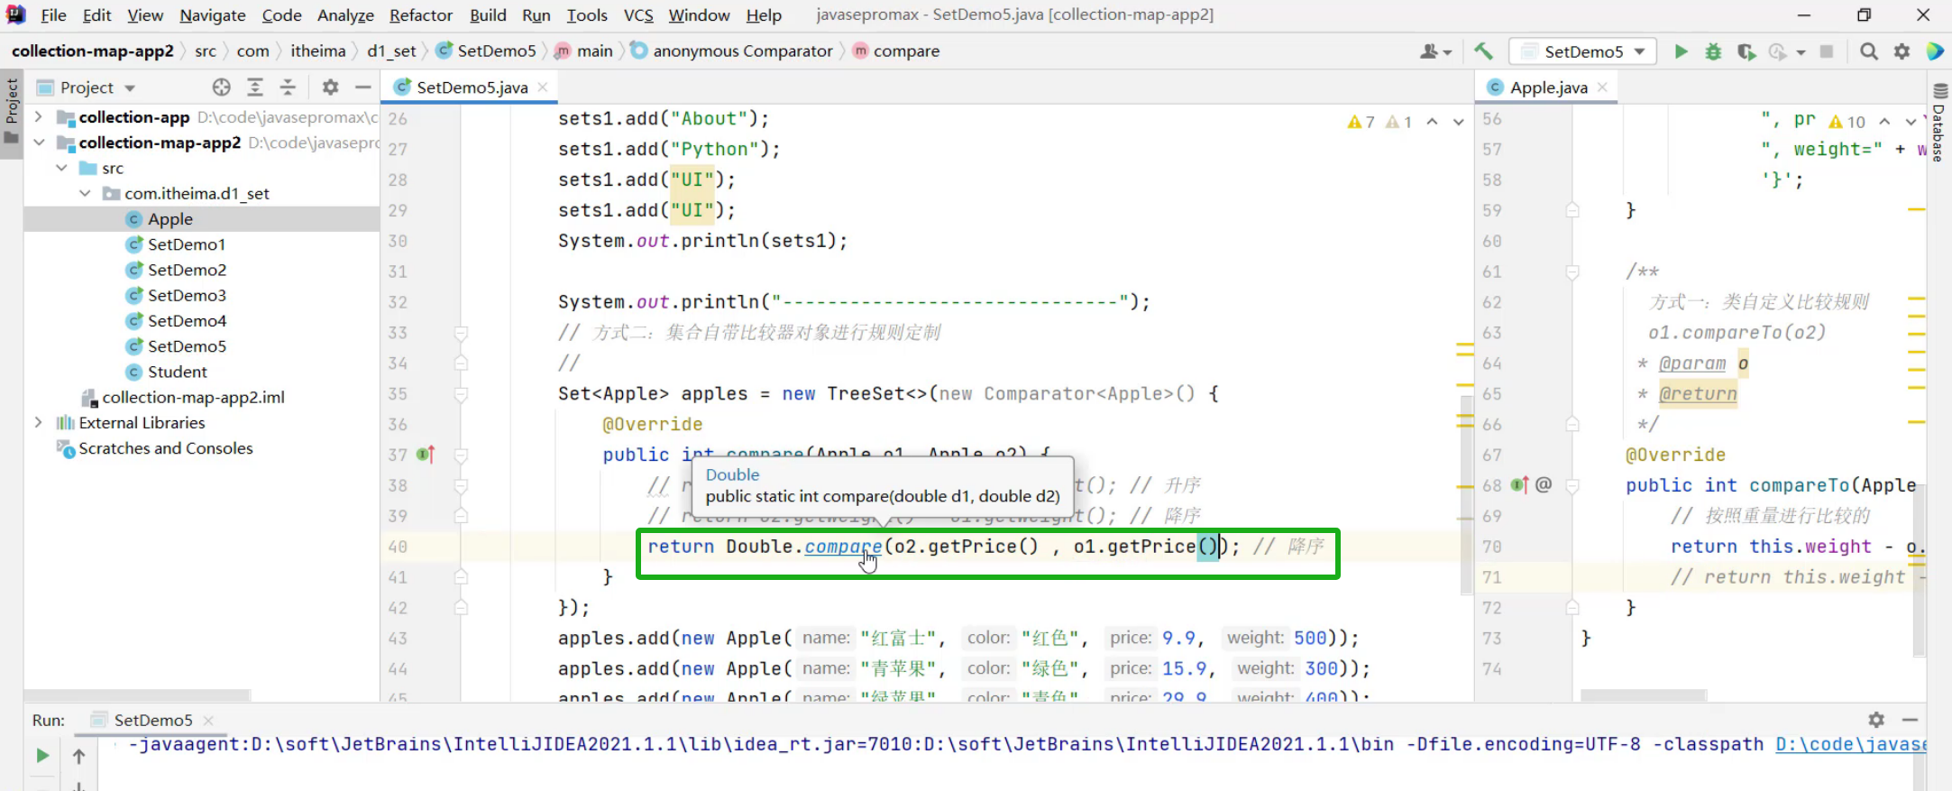Screen dimensions: 1952x791
Task: Click the implements gutter icon on line 68
Action: (1520, 485)
